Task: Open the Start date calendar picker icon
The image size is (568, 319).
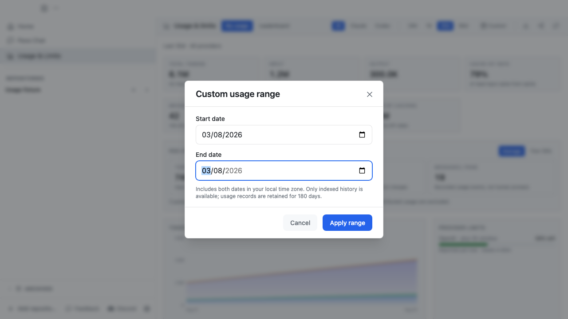Action: tap(362, 135)
